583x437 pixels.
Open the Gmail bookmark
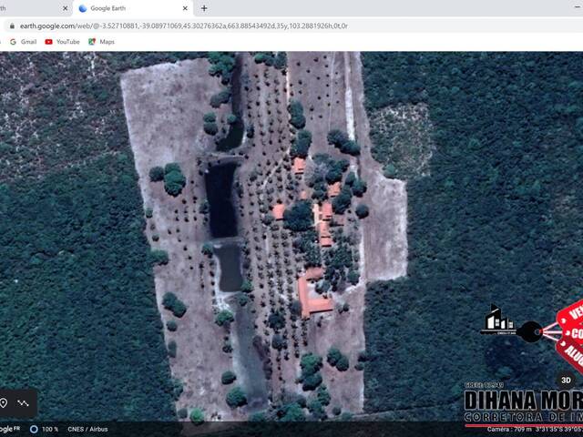pos(24,42)
